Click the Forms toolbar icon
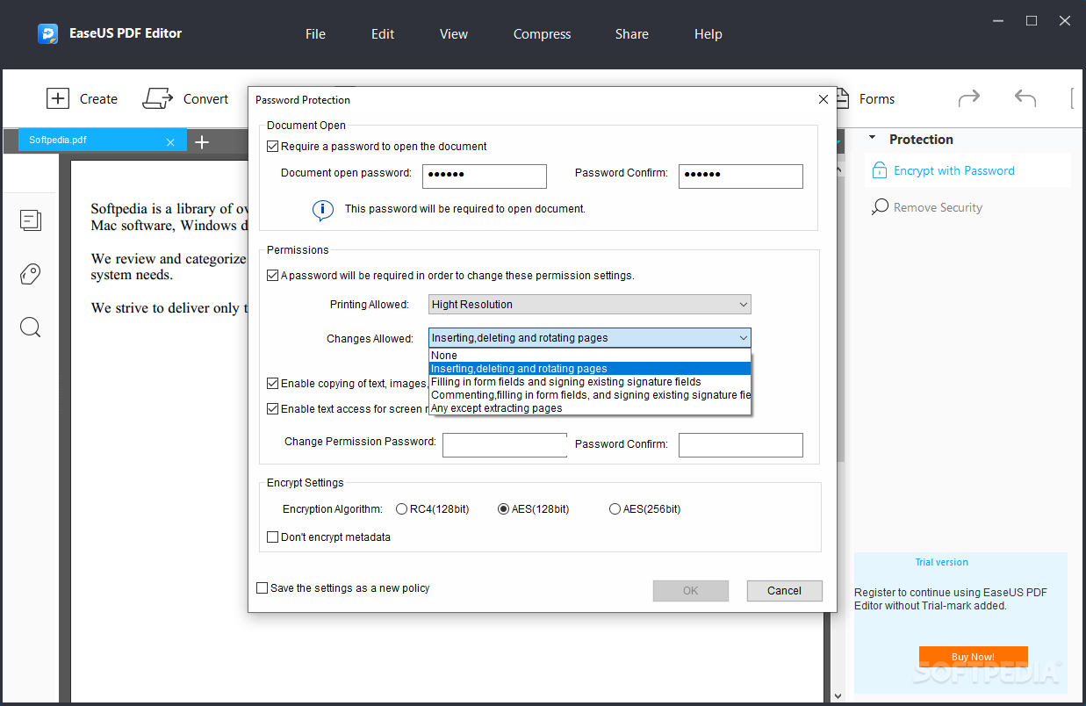The image size is (1086, 706). tap(843, 99)
